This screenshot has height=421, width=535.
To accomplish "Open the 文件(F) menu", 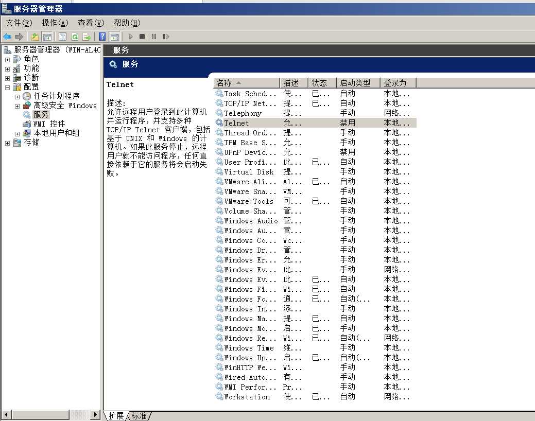I will [19, 23].
